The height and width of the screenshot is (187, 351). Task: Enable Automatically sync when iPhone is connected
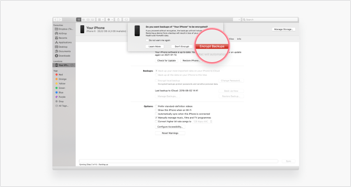(x=156, y=114)
